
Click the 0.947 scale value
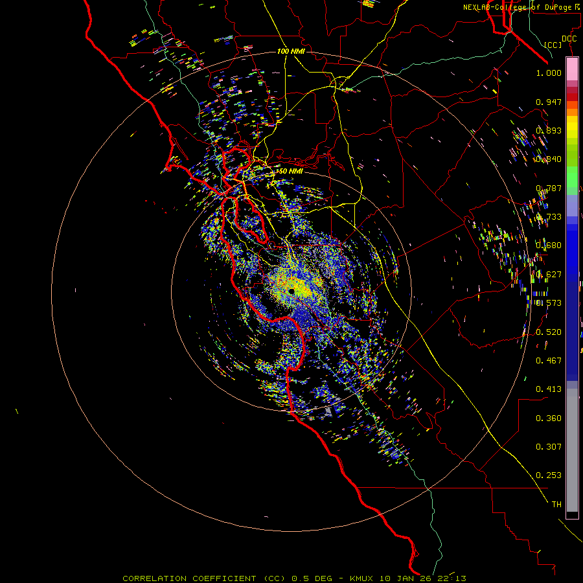point(549,102)
